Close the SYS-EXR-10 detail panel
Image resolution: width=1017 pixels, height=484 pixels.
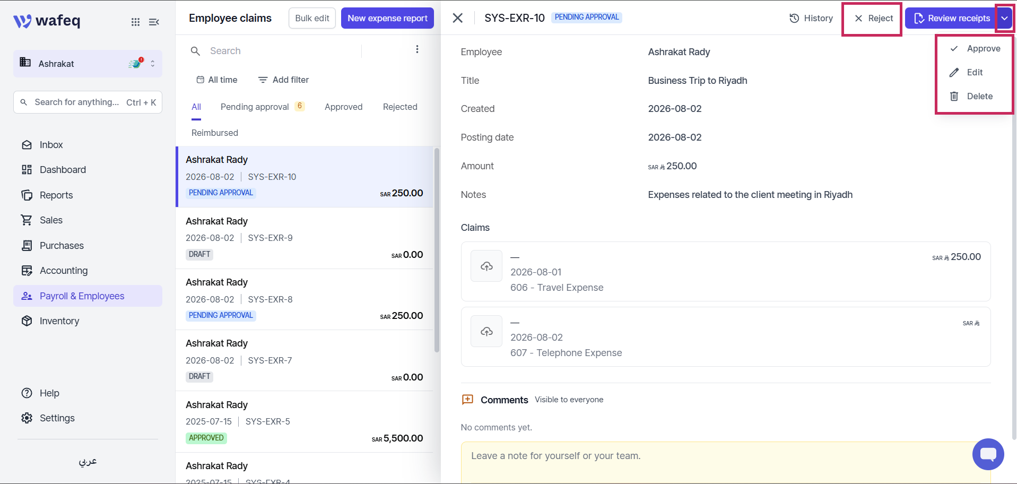458,18
